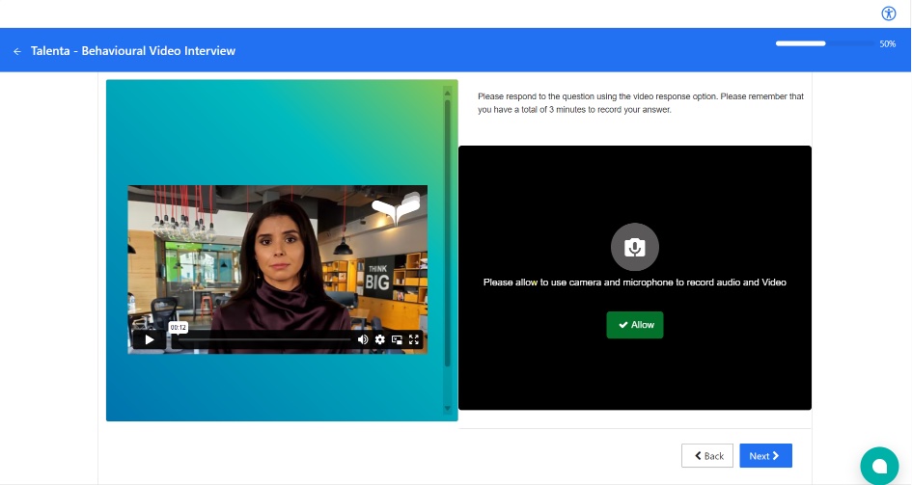Click the 50% interview progress bar

click(x=825, y=43)
